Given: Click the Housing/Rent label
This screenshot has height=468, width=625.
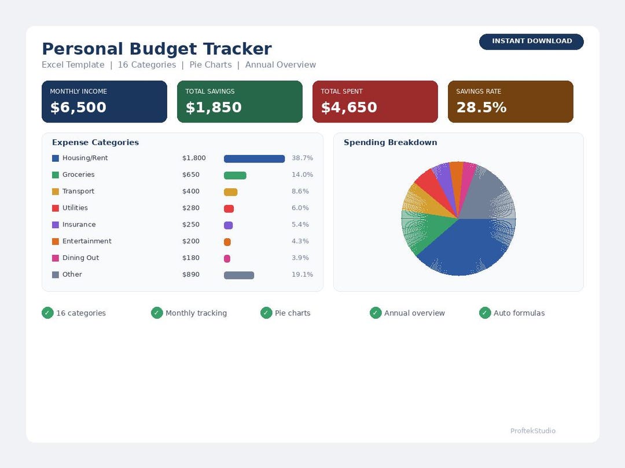Looking at the screenshot, I should pos(85,158).
